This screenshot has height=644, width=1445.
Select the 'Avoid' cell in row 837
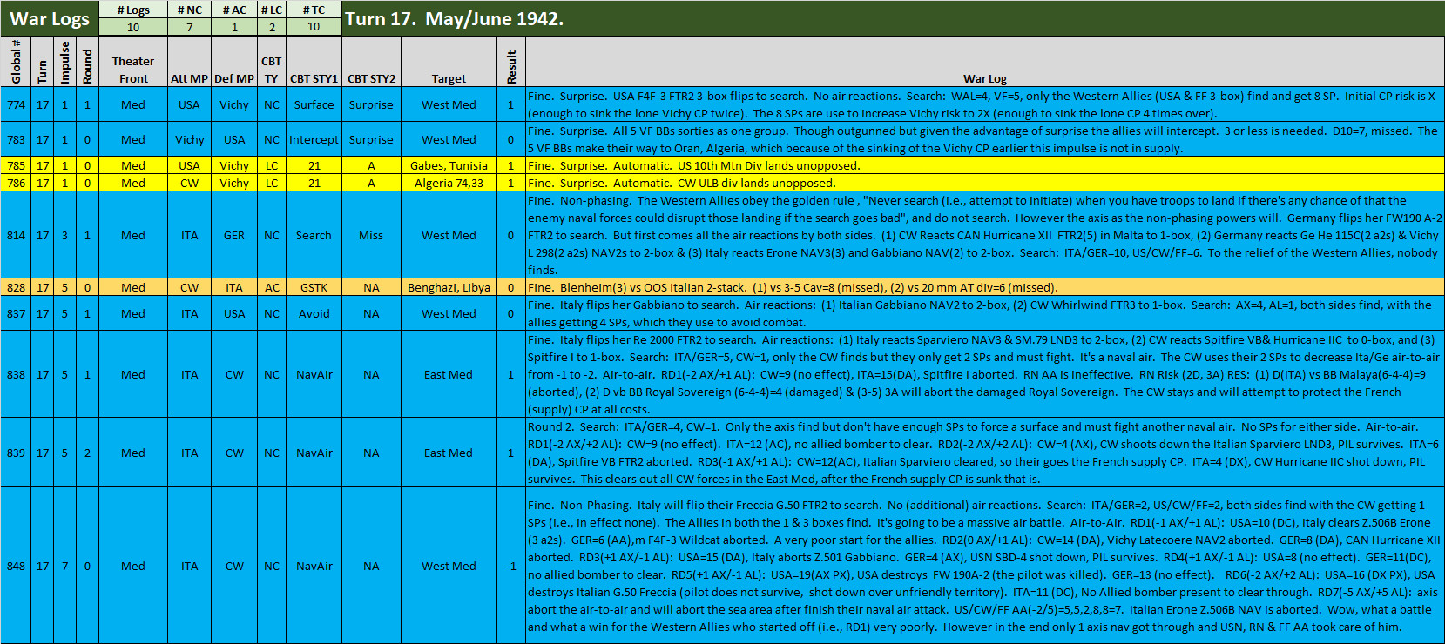coord(314,313)
